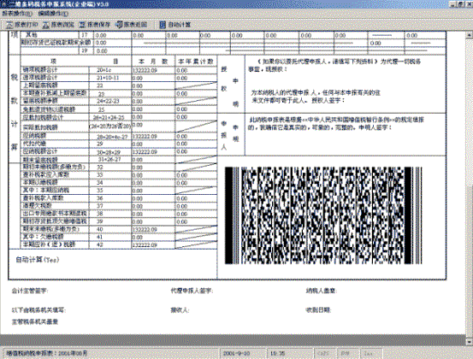Click the 自动计算(Yes) label below the table

point(38,260)
